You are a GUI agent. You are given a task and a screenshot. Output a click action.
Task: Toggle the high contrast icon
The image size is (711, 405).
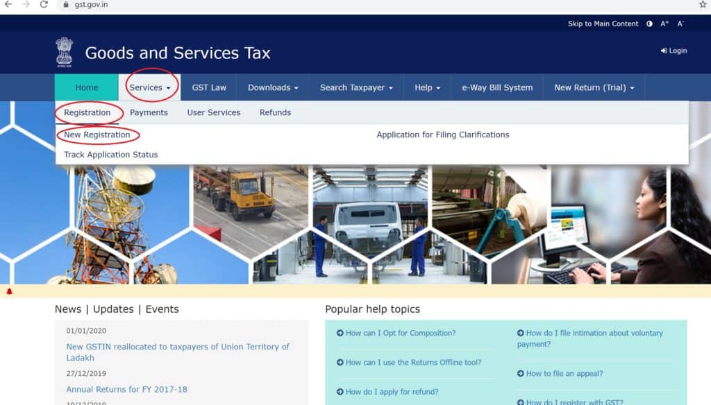(x=649, y=24)
